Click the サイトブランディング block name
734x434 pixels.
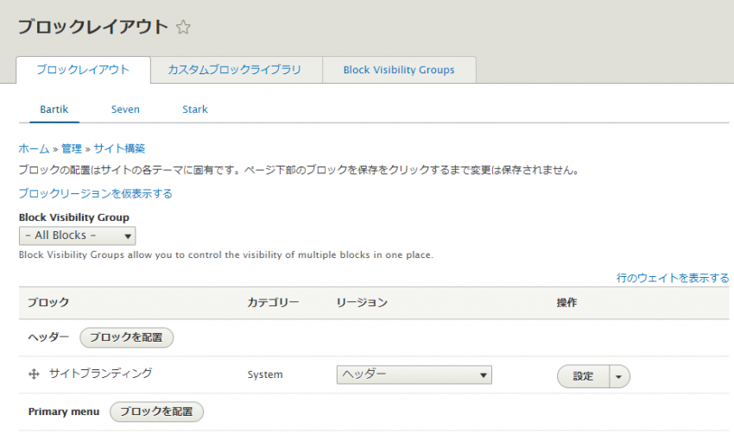tap(100, 374)
